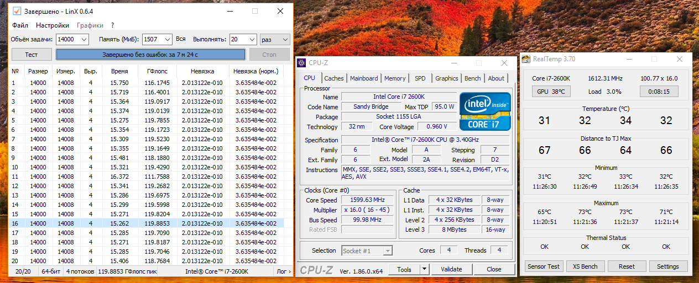Click the Name field showing Intel Core i7 2600K
This screenshot has width=699, height=283.
399,97
